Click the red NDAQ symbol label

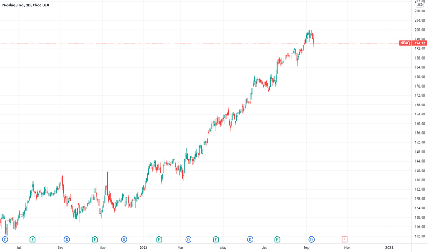click(405, 43)
